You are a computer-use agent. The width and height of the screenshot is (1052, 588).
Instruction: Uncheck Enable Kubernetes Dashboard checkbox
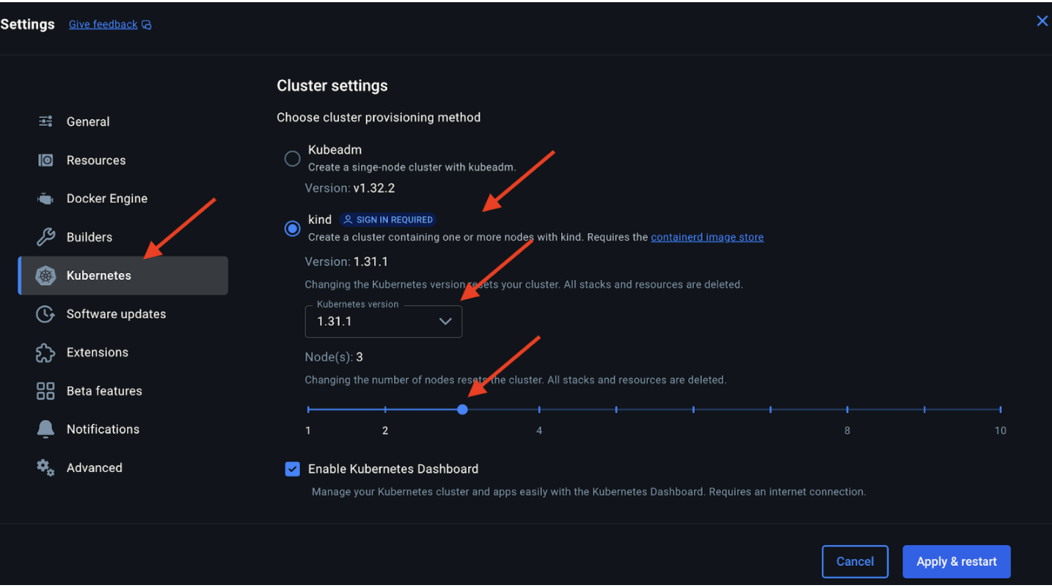[293, 469]
